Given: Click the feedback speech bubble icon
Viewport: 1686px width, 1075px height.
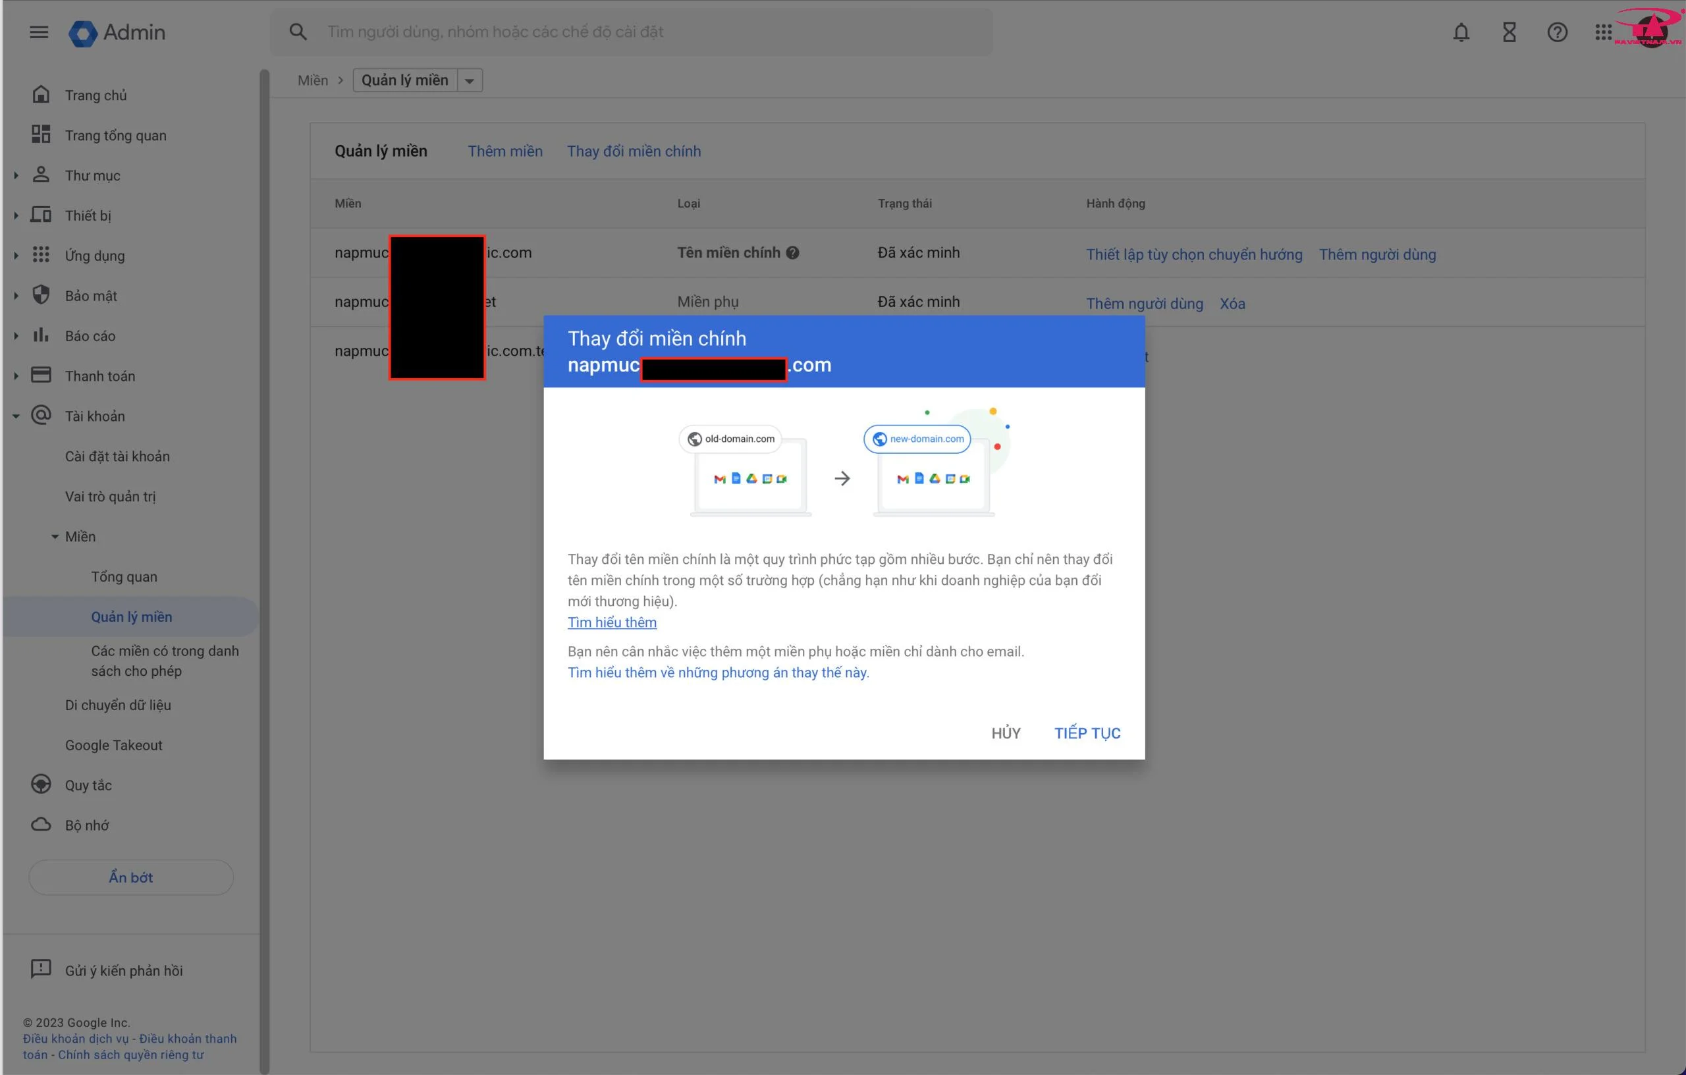Looking at the screenshot, I should (x=41, y=969).
